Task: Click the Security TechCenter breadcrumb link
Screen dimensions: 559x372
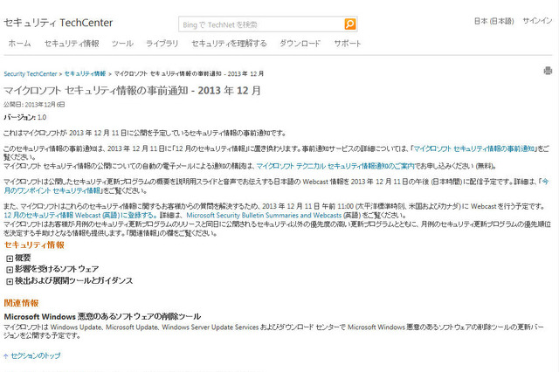Action: pyautogui.click(x=31, y=73)
